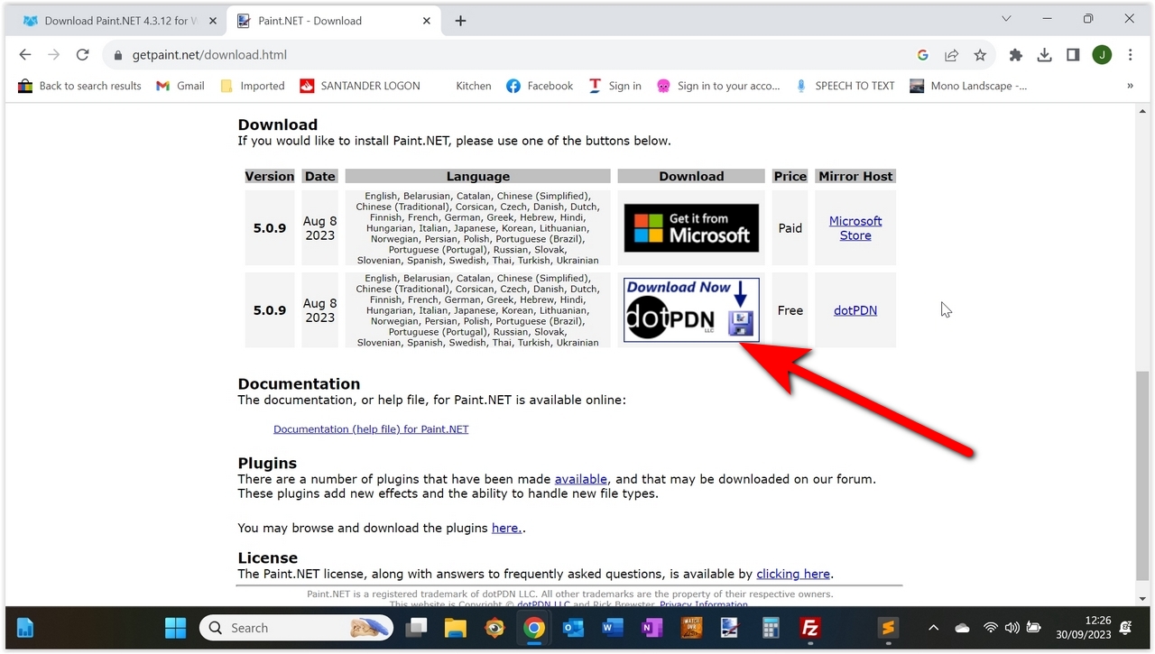
Task: Open the Paint.NET documentation link
Action: (x=371, y=428)
